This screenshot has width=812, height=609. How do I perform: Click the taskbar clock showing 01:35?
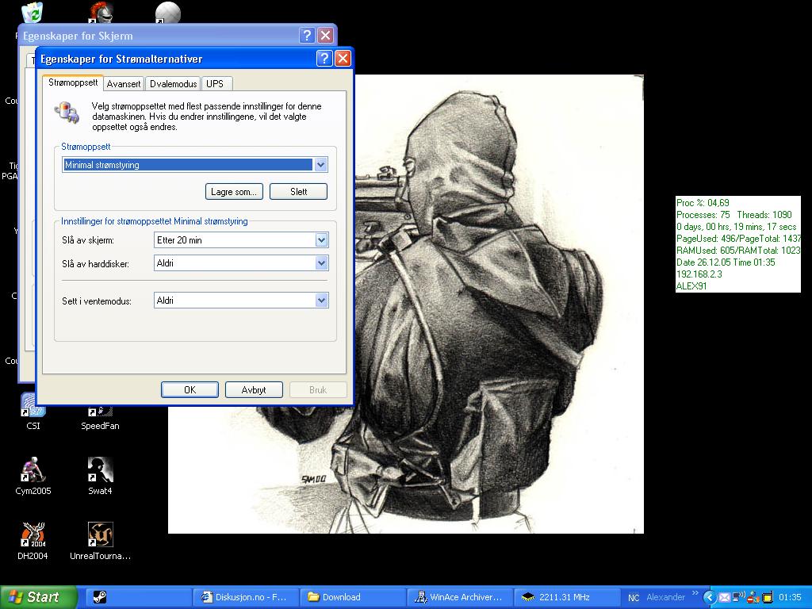click(x=790, y=597)
